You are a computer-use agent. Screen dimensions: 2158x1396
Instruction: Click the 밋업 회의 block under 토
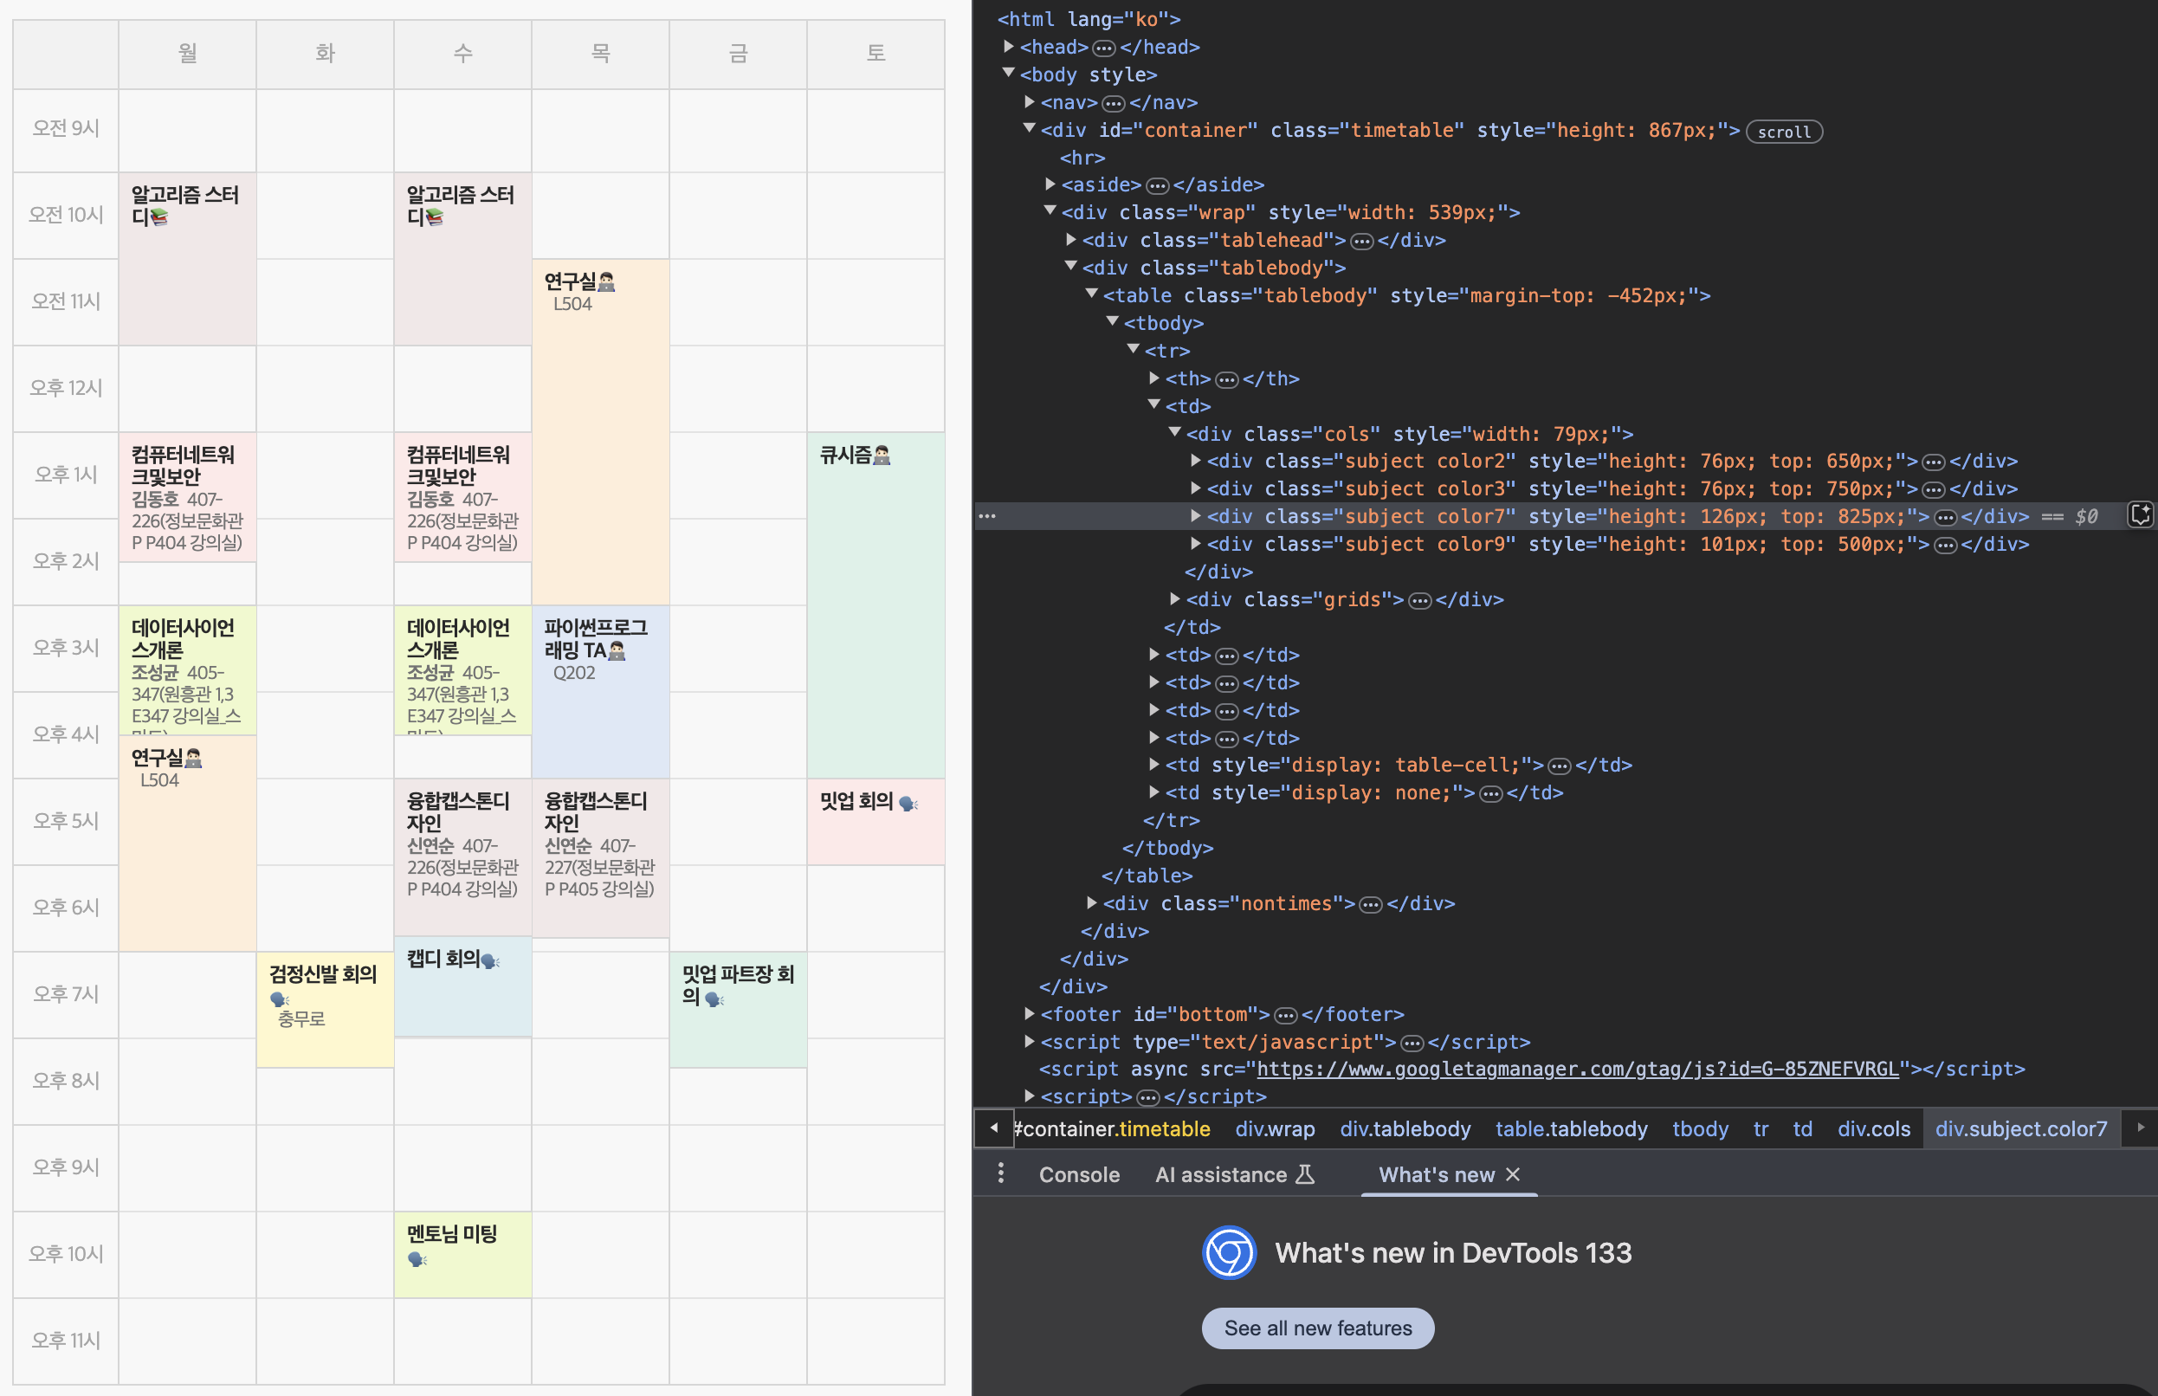pyautogui.click(x=875, y=821)
